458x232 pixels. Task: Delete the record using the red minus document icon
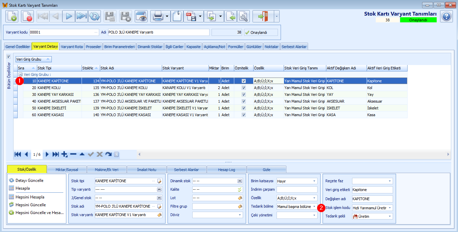point(27,16)
